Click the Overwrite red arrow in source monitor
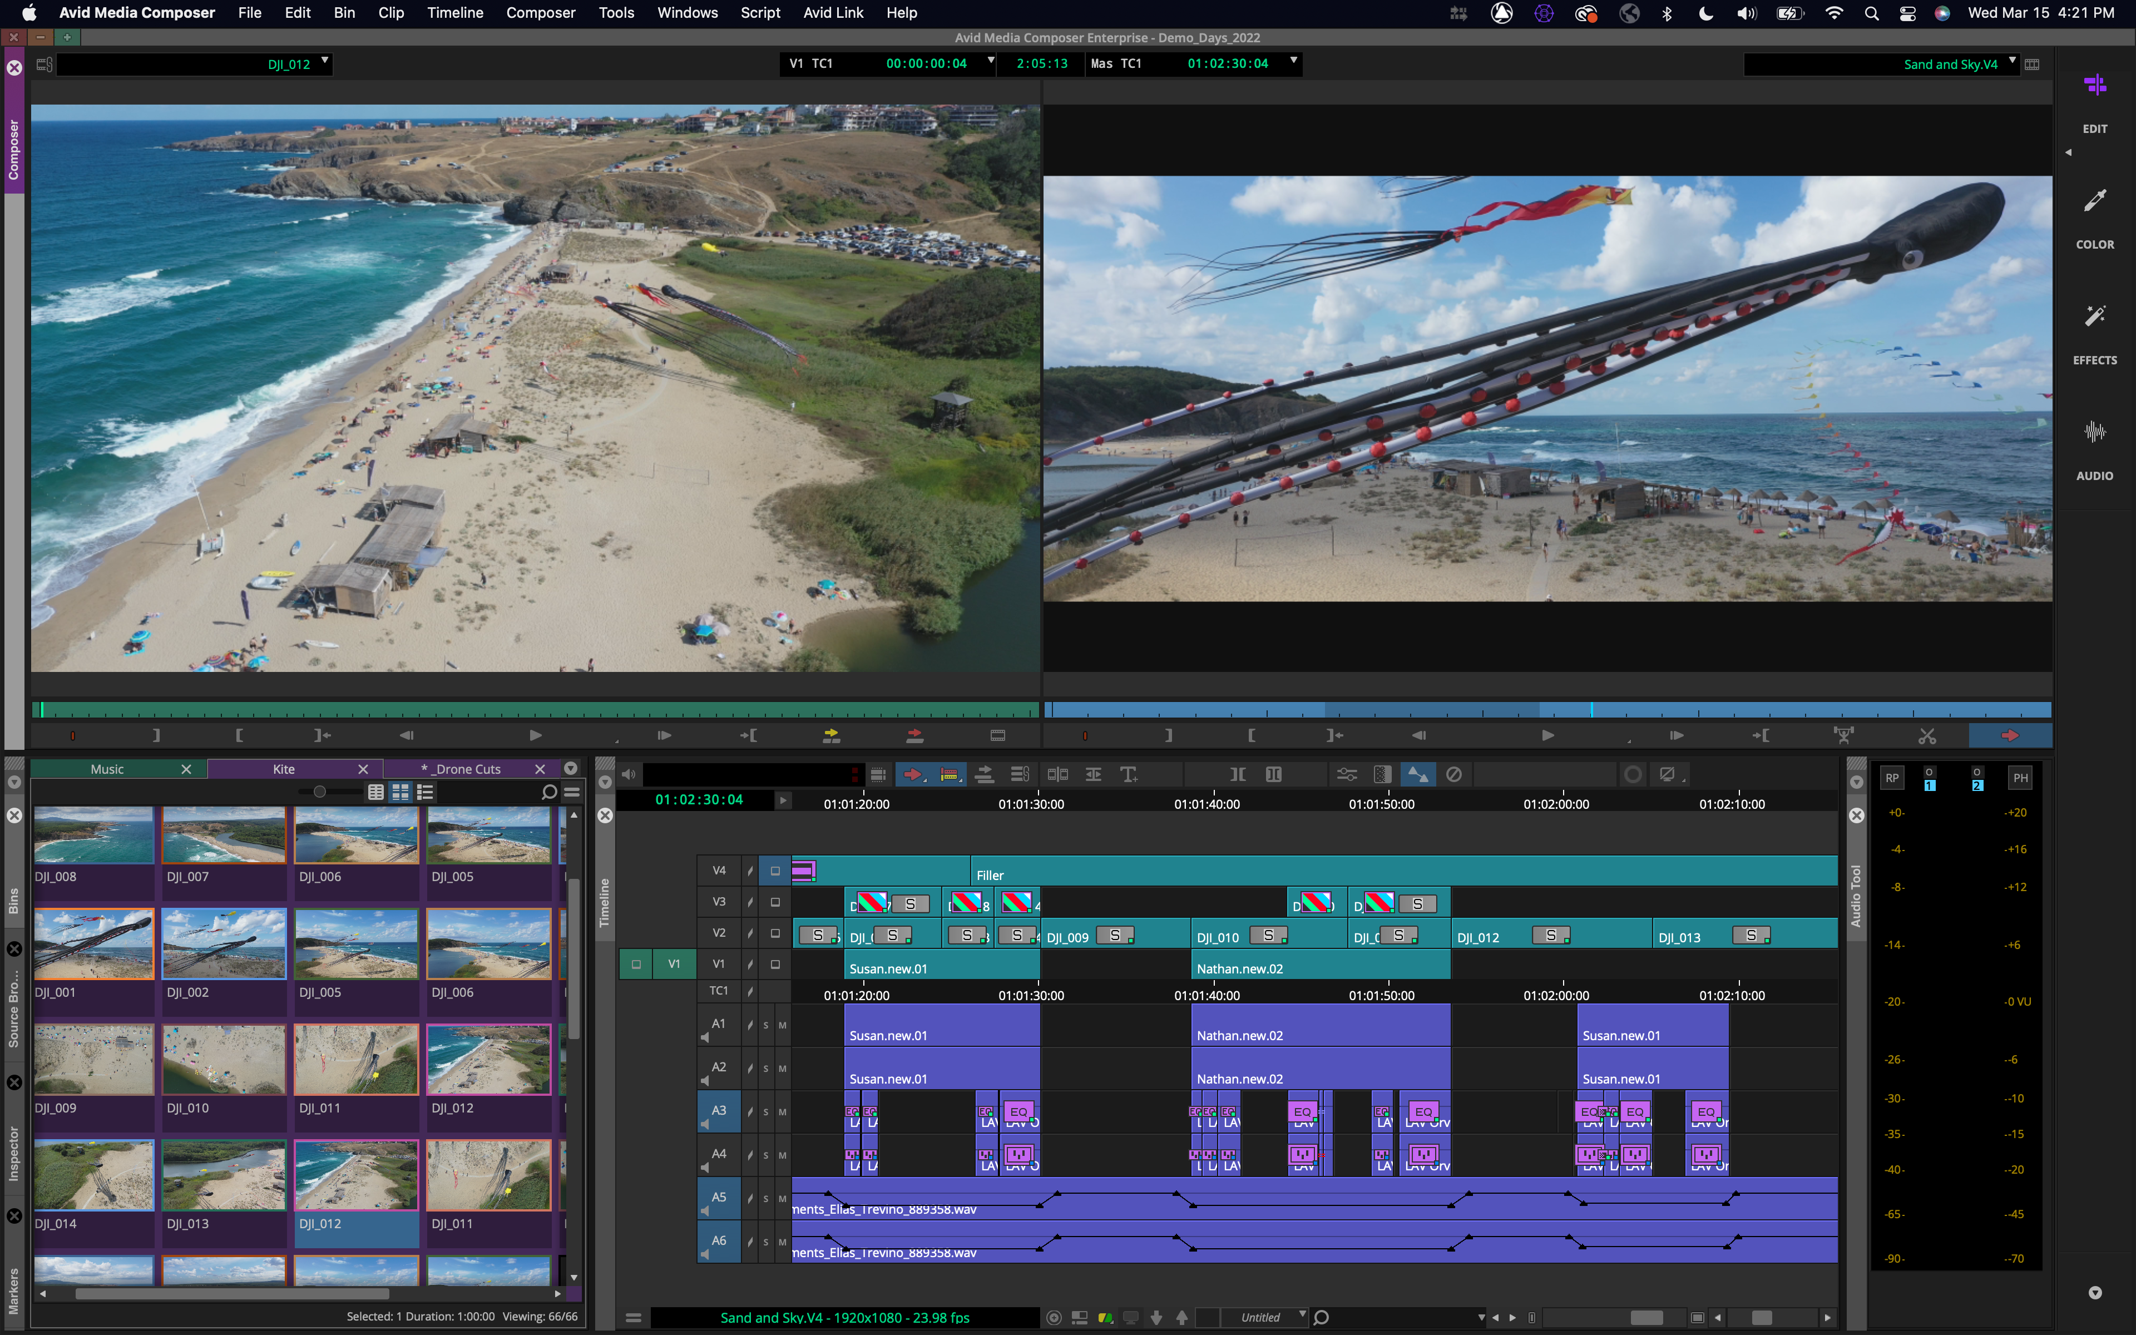This screenshot has width=2136, height=1335. coord(914,735)
